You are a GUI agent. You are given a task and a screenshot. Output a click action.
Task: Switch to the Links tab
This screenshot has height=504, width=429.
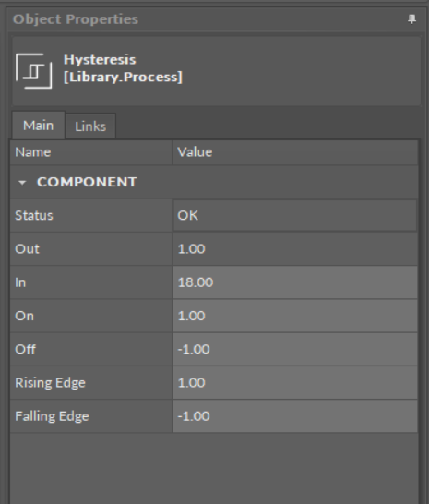pos(90,126)
